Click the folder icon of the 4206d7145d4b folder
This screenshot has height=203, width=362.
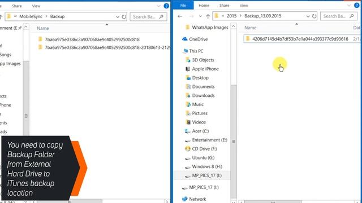[x=248, y=39]
